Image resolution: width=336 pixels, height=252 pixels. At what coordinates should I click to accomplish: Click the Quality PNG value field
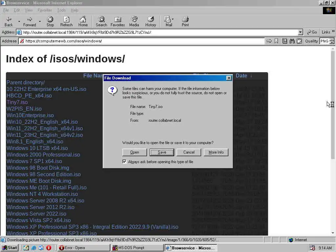(x=325, y=41)
